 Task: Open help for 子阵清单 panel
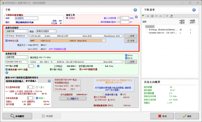tap(194, 10)
